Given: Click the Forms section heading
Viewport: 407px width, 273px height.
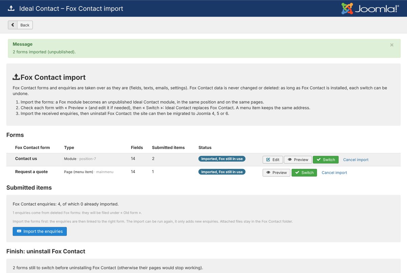Looking at the screenshot, I should coord(15,135).
